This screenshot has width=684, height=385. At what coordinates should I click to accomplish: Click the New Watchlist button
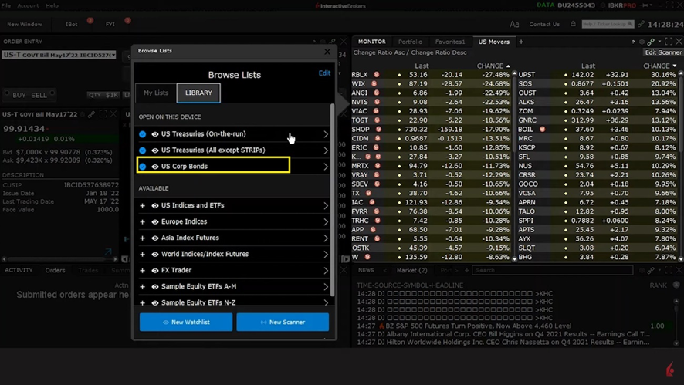tap(186, 322)
